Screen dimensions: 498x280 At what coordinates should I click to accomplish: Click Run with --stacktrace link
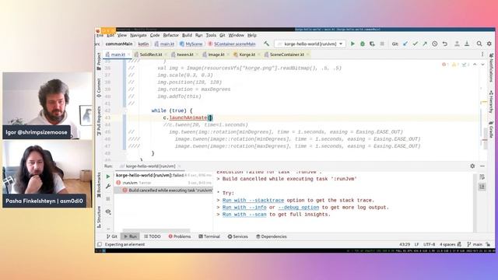(253, 201)
